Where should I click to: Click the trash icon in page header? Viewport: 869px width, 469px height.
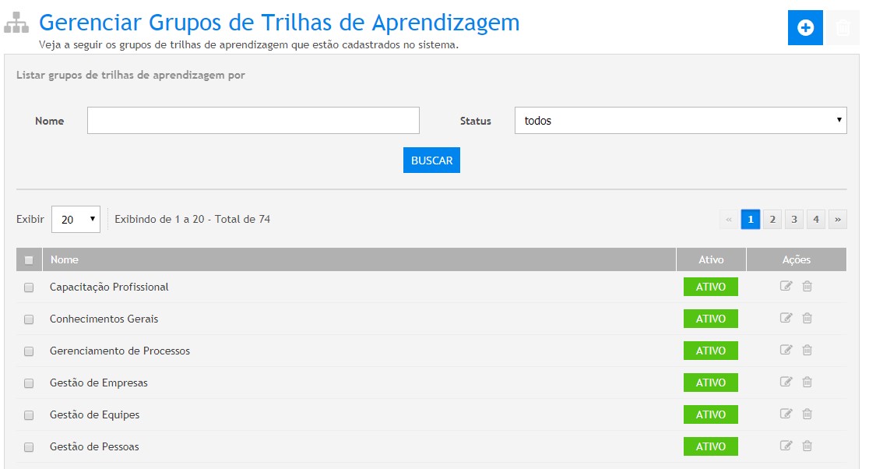click(x=843, y=28)
